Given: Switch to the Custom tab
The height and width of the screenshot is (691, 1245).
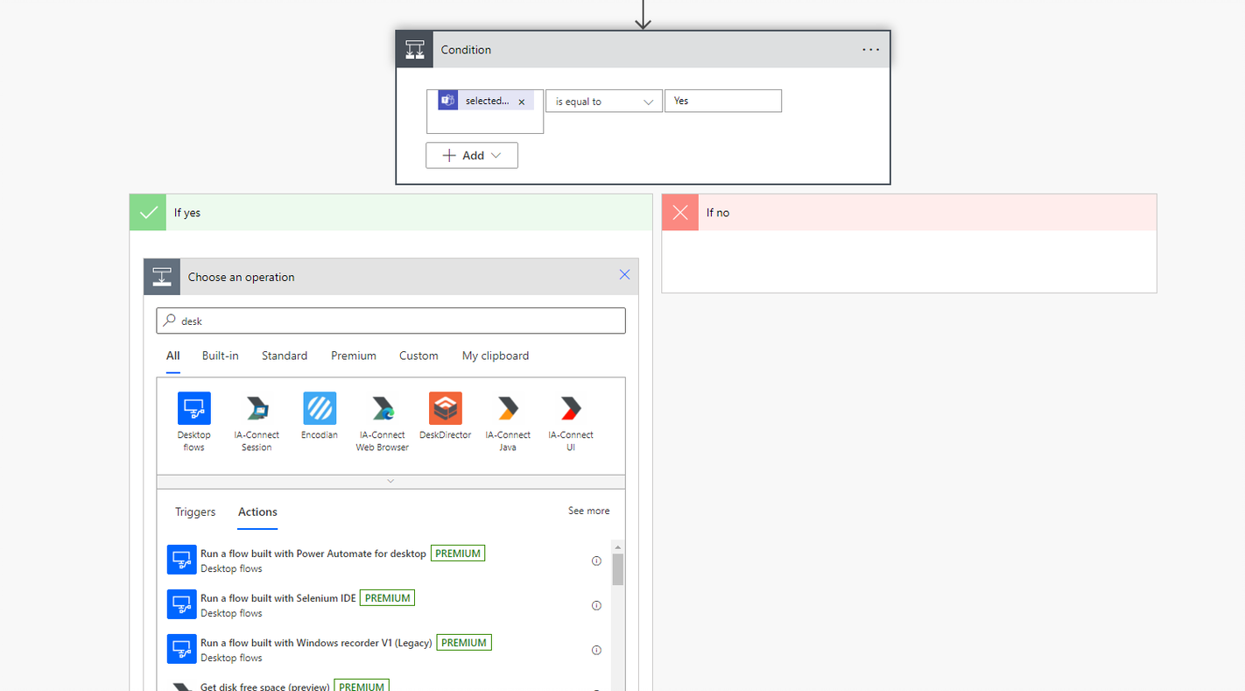Looking at the screenshot, I should click(419, 356).
